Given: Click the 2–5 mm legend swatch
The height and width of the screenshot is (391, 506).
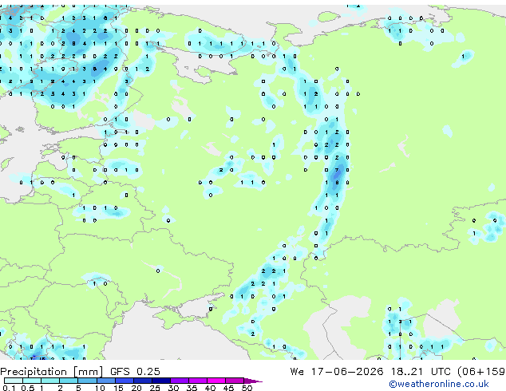Looking at the screenshot, I should coord(69,381).
